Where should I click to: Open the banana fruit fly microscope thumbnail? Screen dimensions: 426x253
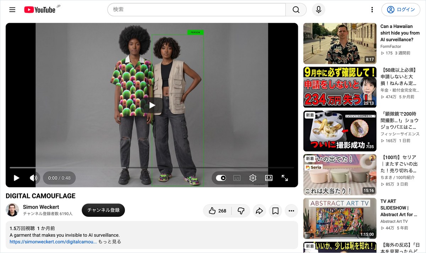(340, 131)
